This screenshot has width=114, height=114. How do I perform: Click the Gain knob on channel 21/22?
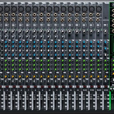[105, 31]
